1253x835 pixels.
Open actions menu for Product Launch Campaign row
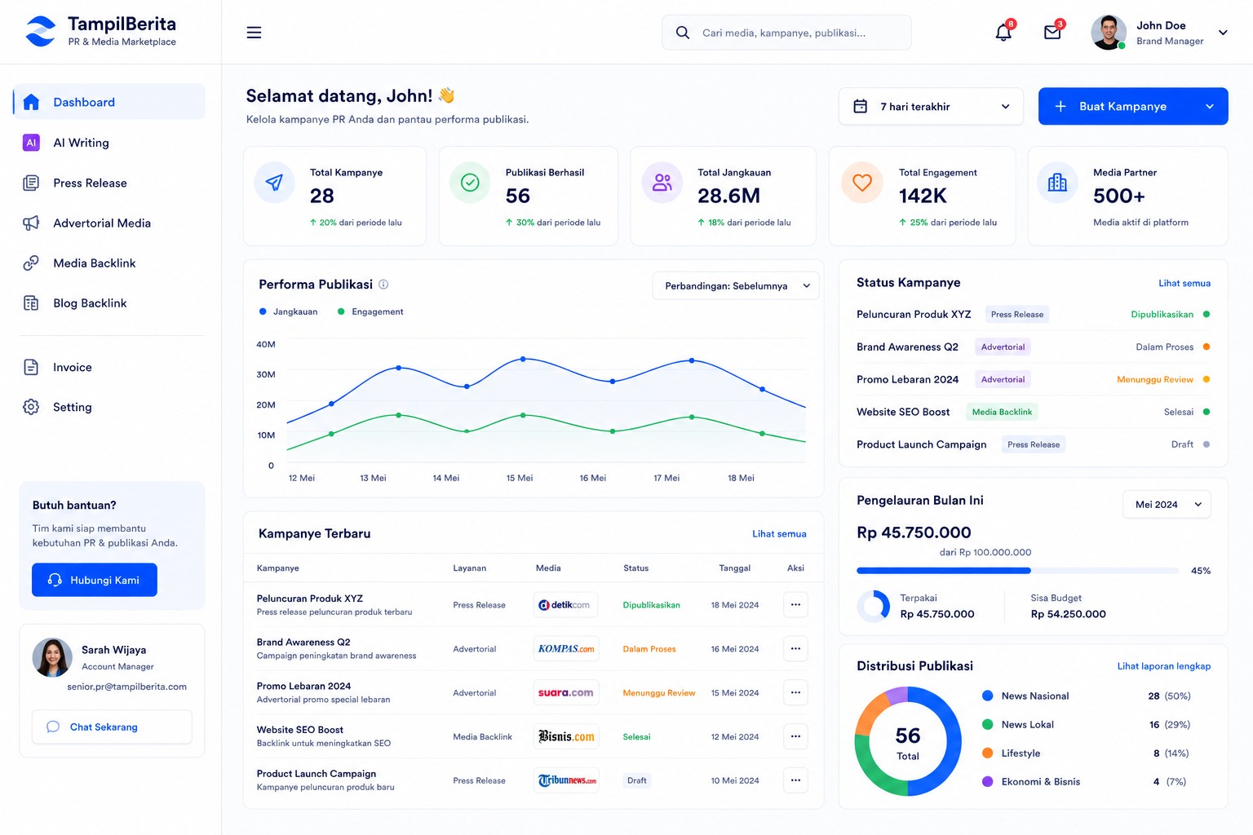click(795, 780)
